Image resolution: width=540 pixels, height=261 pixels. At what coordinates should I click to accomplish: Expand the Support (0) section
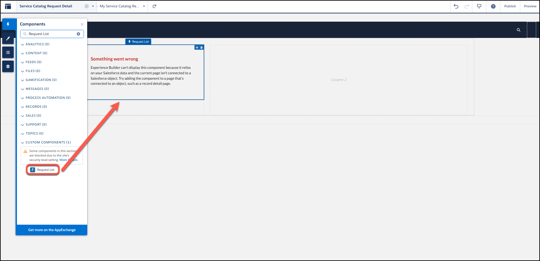[34, 125]
